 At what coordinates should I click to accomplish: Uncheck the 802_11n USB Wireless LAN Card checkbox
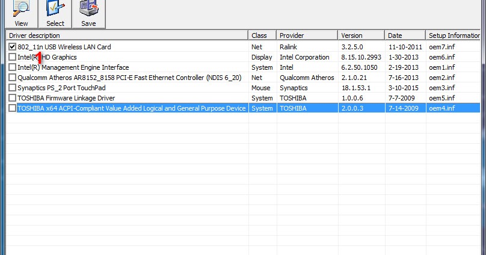click(12, 47)
